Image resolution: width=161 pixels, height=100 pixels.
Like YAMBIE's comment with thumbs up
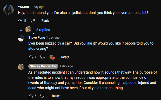coord(20,21)
